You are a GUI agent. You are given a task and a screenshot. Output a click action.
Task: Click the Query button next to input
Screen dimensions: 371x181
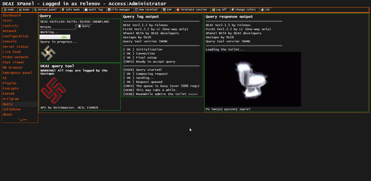84,26
